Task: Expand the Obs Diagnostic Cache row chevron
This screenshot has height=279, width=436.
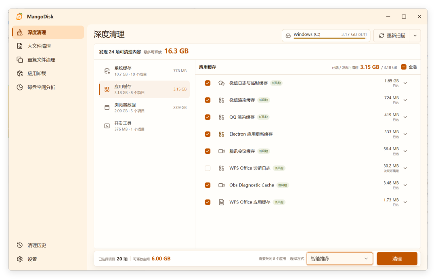Action: (405, 185)
